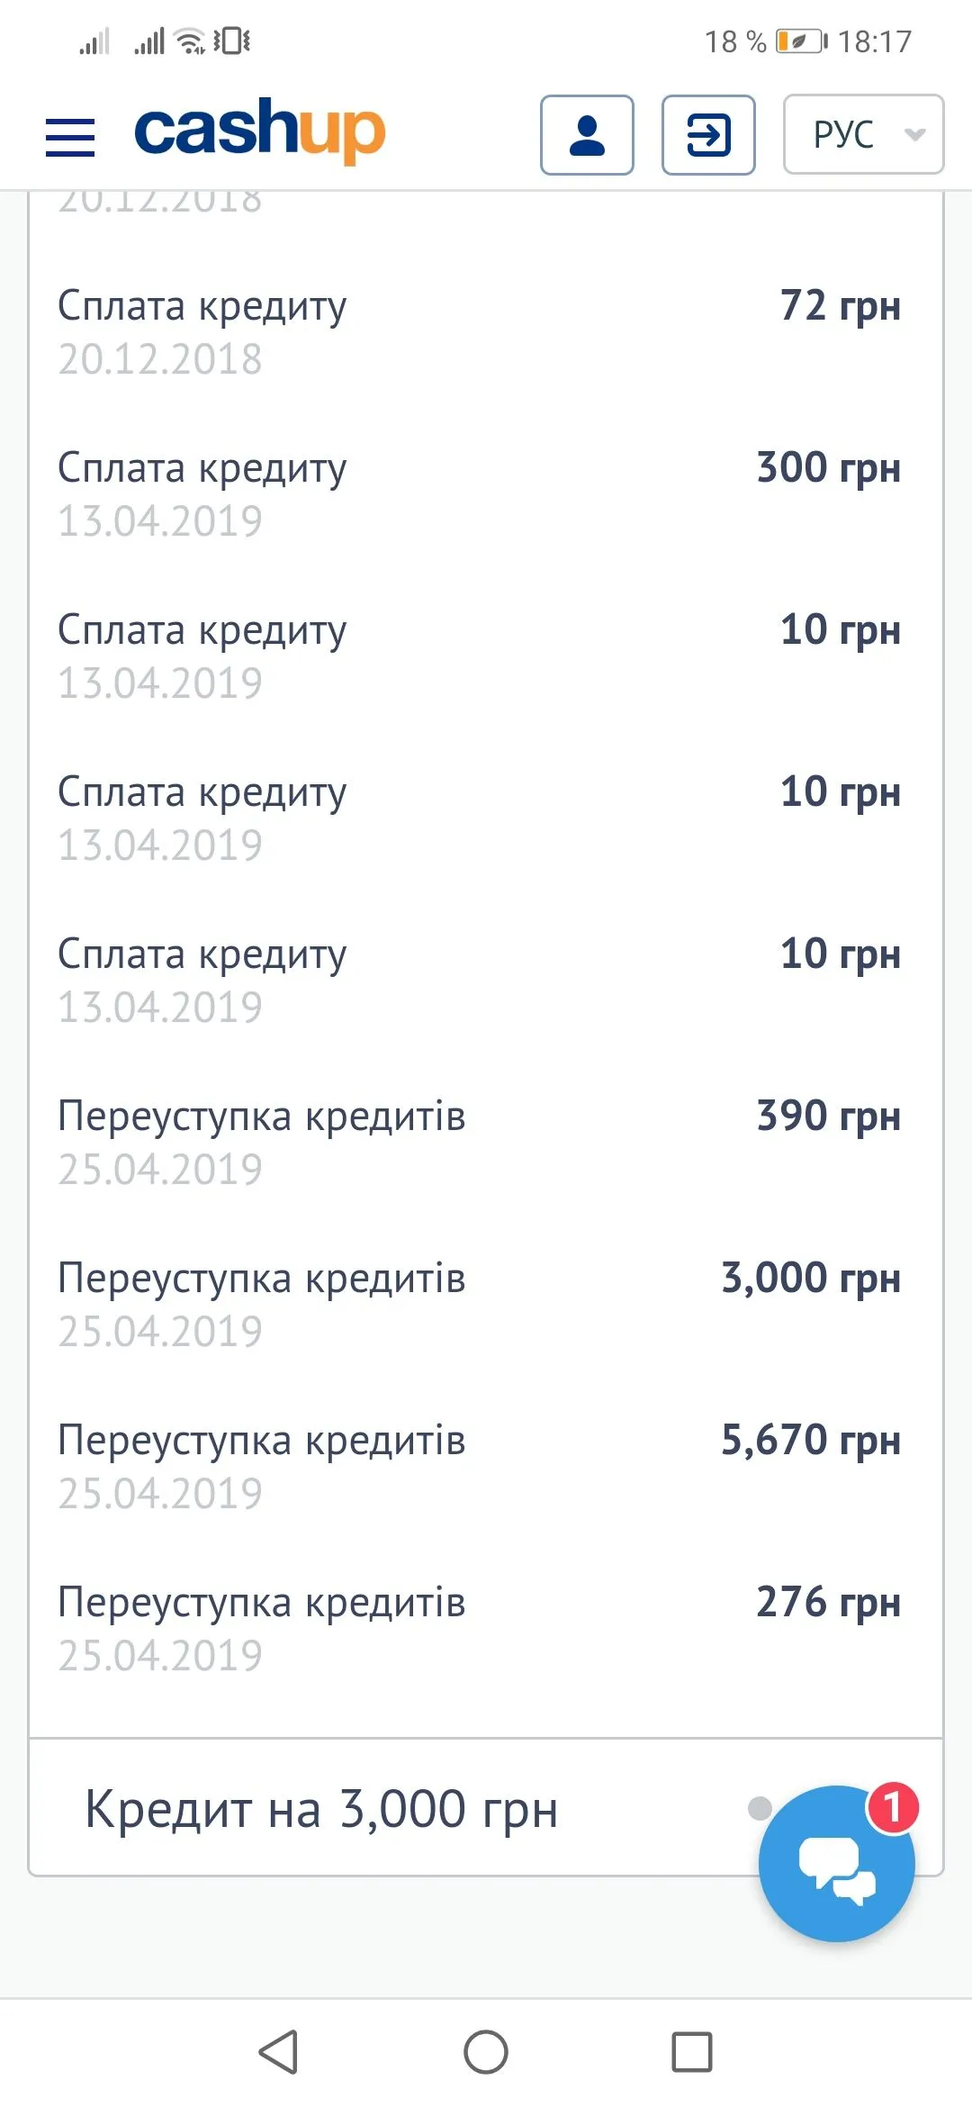This screenshot has width=972, height=2107.
Task: Tap the 390 грн Переуступка кредитів row
Action: pos(478,1142)
